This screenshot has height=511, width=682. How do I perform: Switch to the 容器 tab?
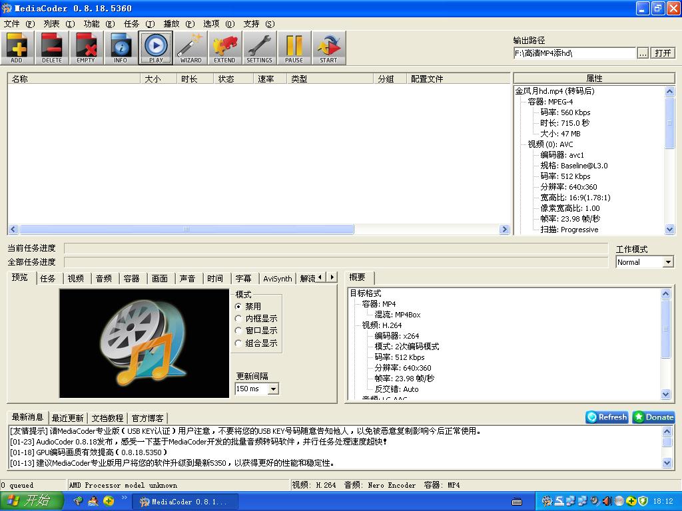pos(131,279)
